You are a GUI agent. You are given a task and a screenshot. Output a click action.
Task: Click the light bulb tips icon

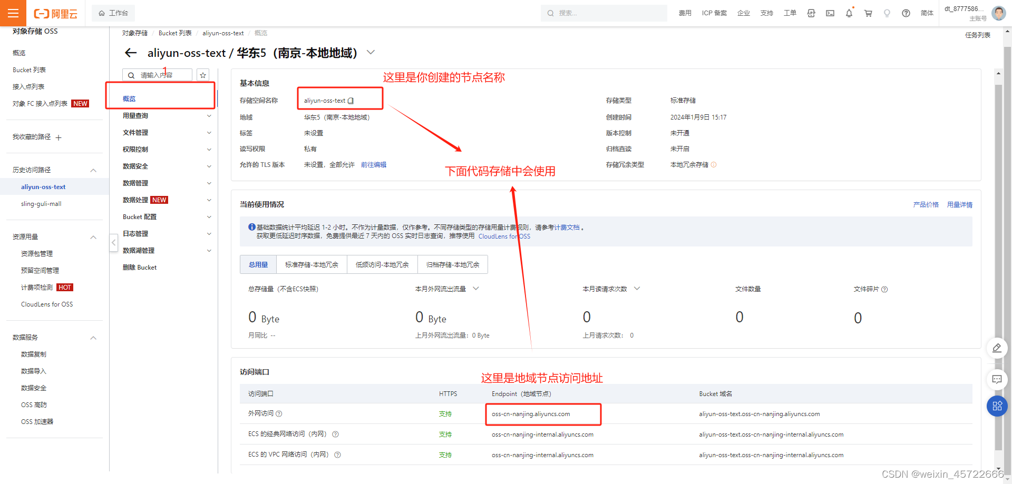887,13
